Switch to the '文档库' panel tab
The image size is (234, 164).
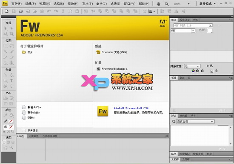point(175,159)
